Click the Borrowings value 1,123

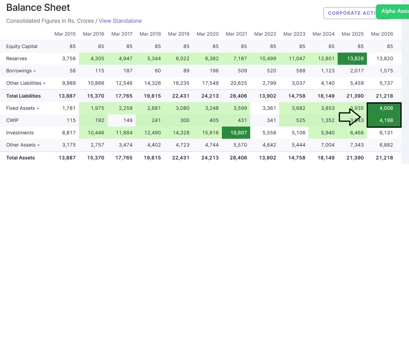(x=328, y=71)
